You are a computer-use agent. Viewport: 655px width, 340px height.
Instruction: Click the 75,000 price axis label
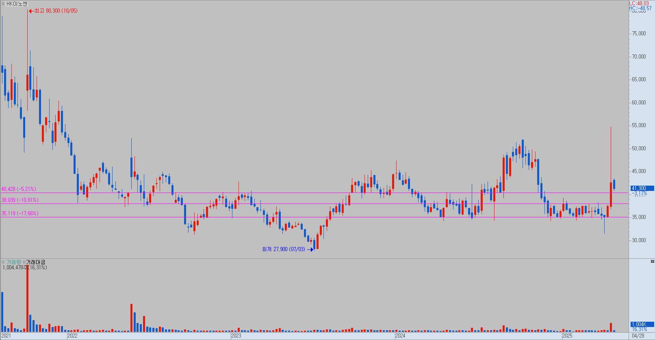pyautogui.click(x=639, y=34)
